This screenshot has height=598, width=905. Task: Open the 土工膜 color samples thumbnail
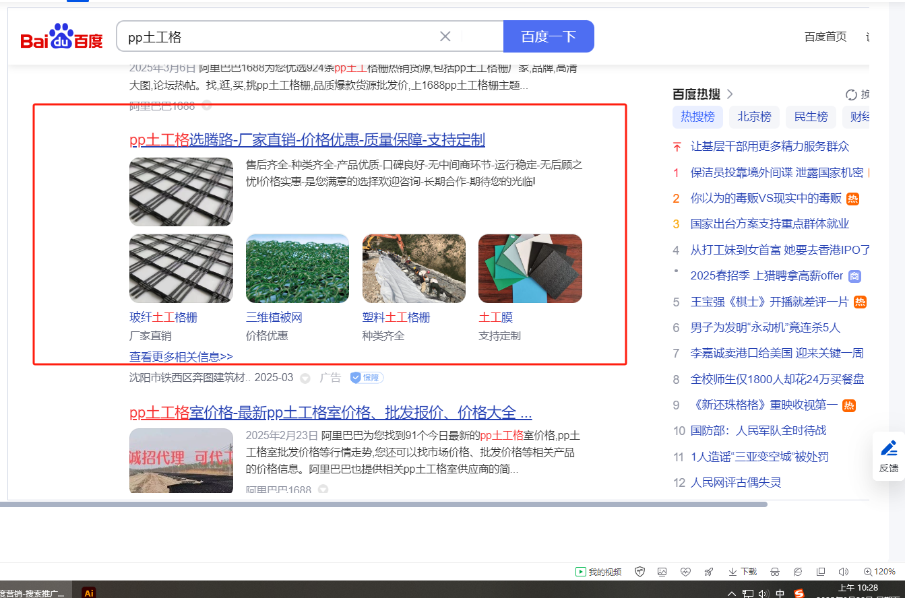pyautogui.click(x=530, y=269)
